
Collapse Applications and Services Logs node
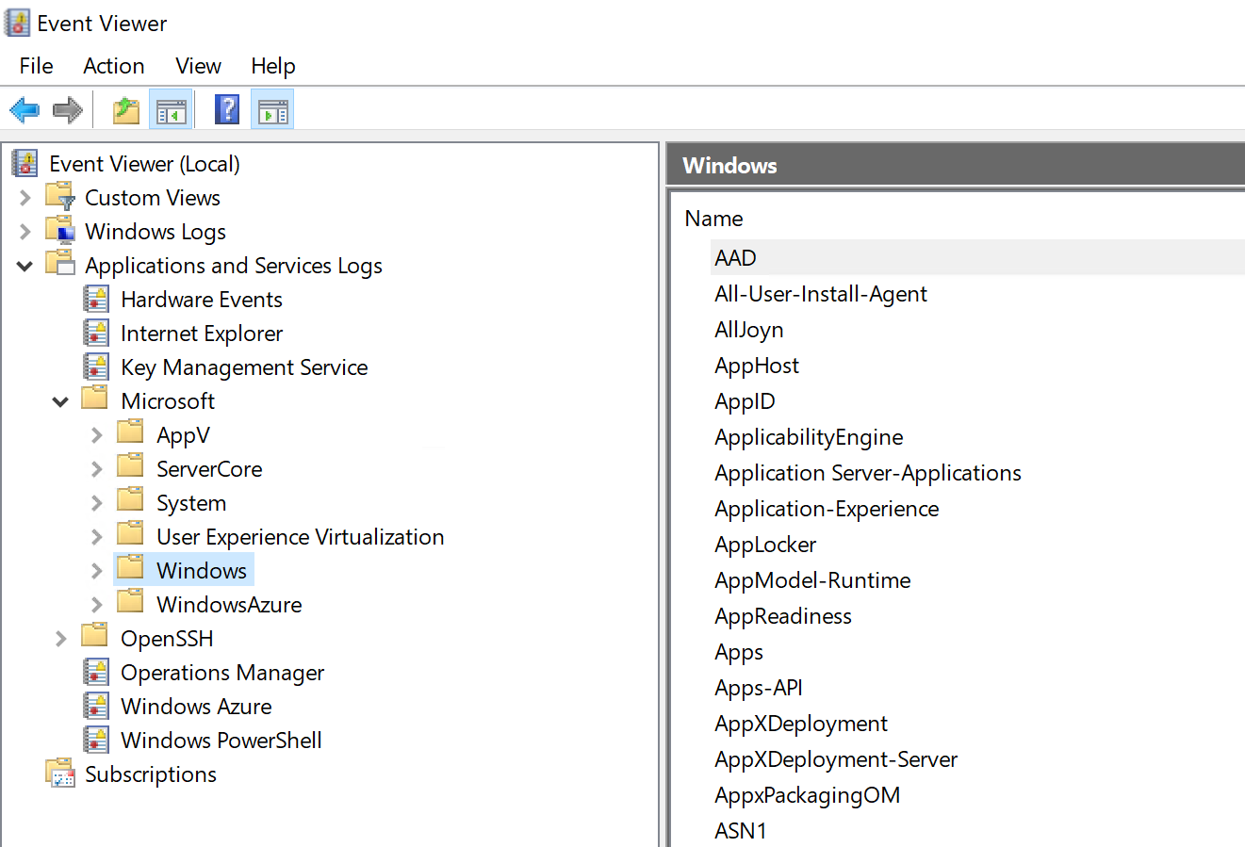click(x=25, y=266)
